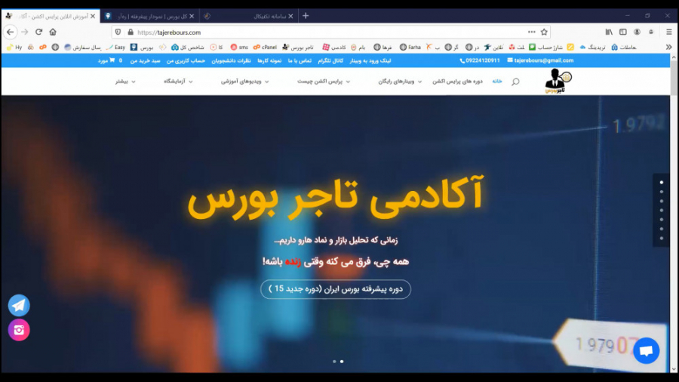Go to خانه in site navigation
679x382 pixels.
click(x=497, y=82)
